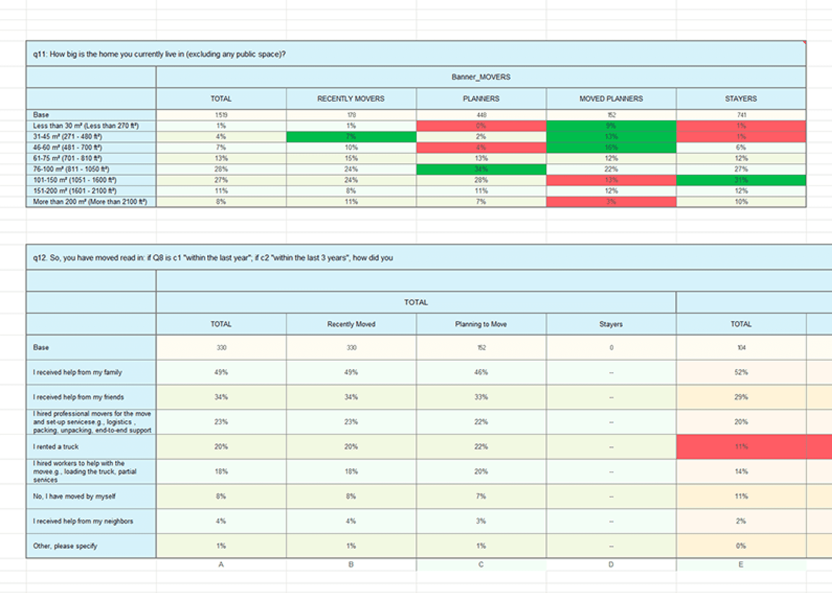Click the '76-100 m²' row label

pos(71,169)
